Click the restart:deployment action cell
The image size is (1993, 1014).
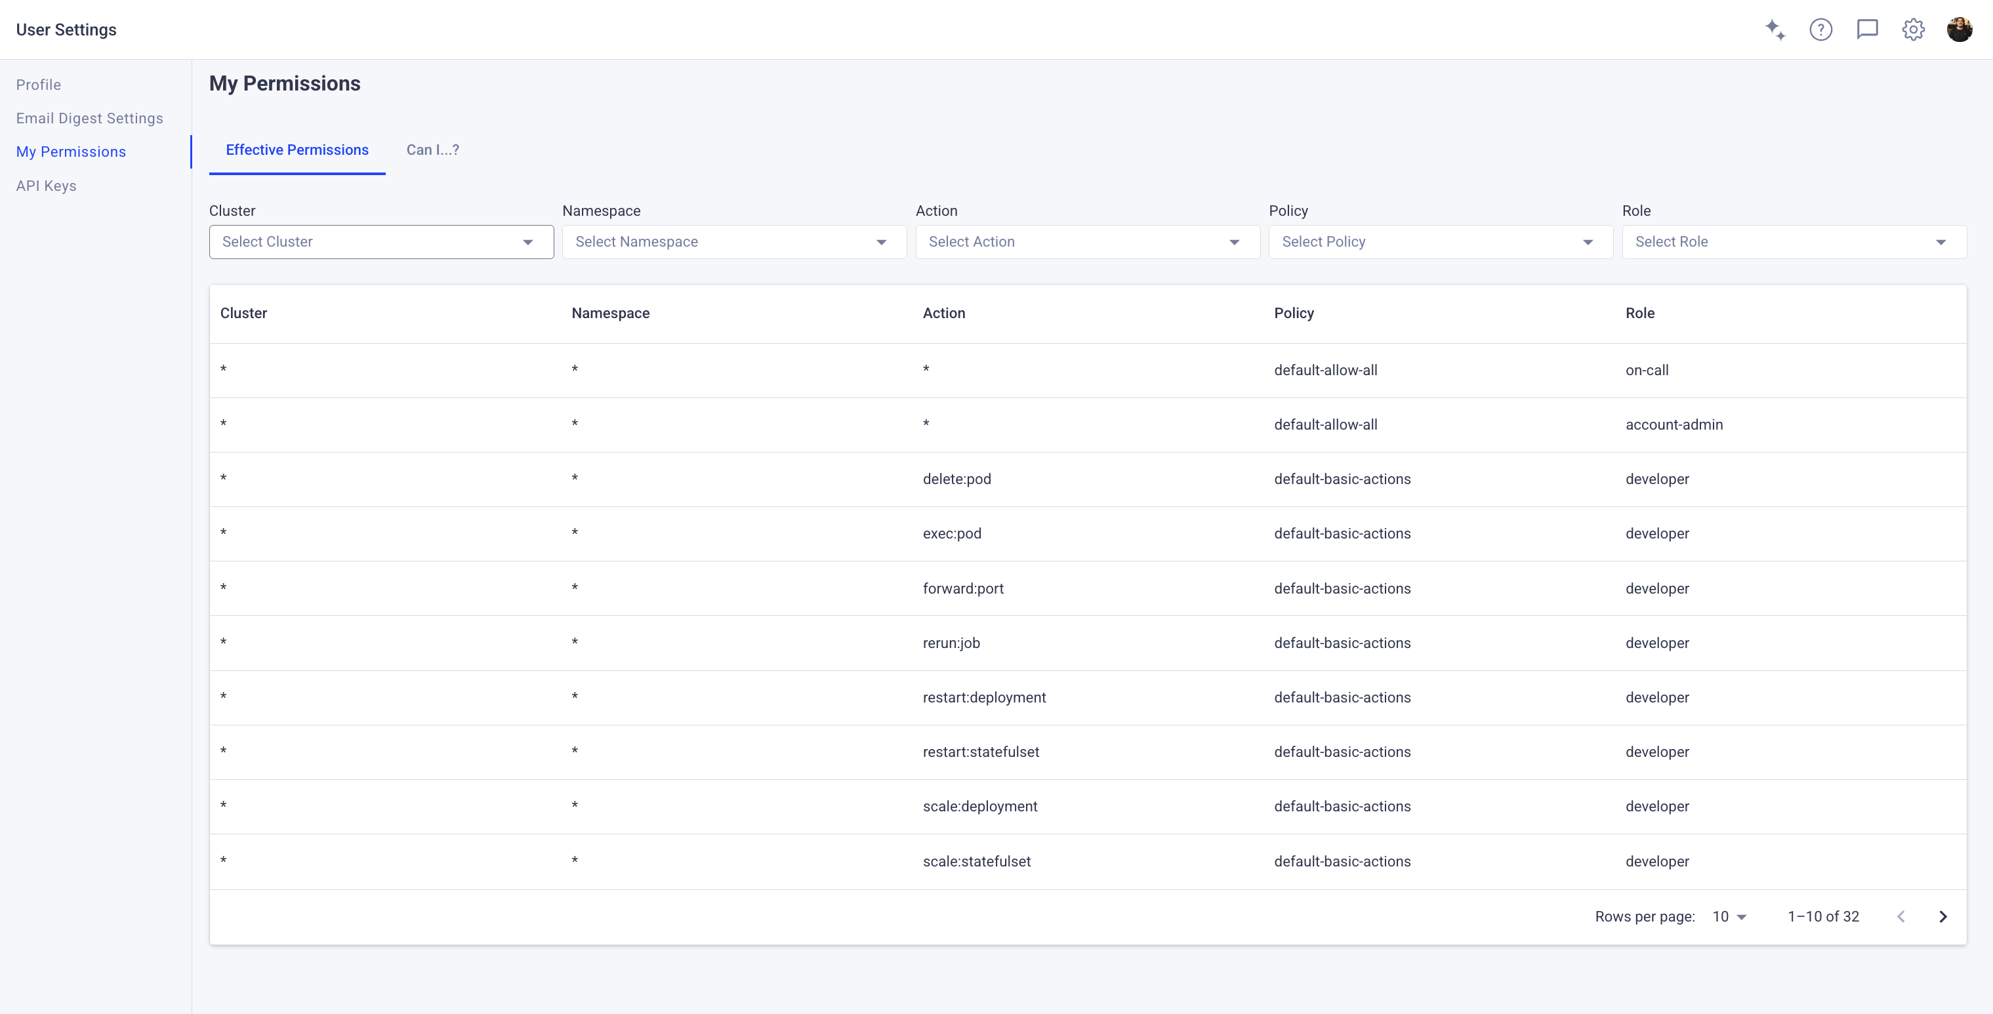click(983, 698)
